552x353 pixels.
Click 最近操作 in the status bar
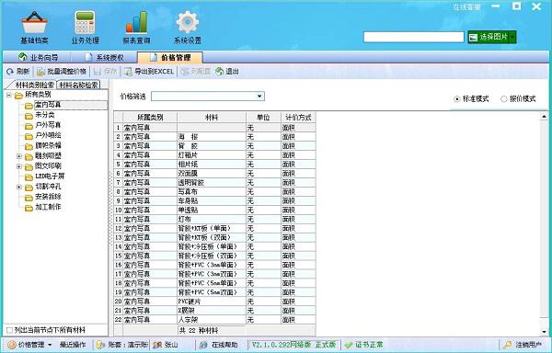pos(73,345)
